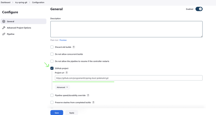Toggle the Enabled switch off
Viewport: 216px width, 115px height.
pos(199,9)
